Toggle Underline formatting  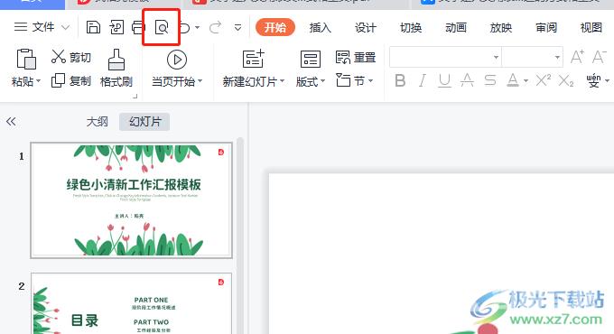(x=444, y=80)
